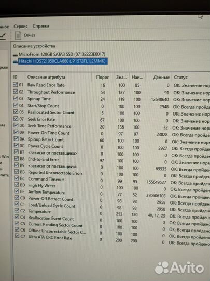Sort by Статус column header
This screenshot has width=210, height=281.
tap(180, 78)
